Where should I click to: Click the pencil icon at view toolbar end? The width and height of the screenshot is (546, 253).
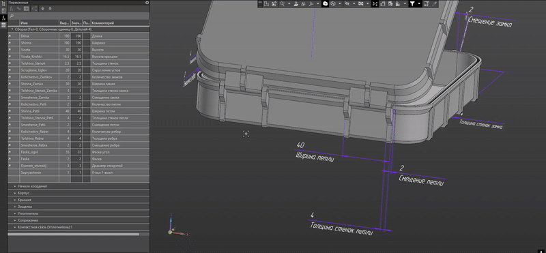[434, 4]
